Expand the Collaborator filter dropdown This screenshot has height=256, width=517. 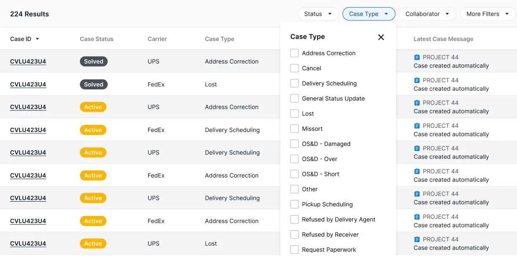427,14
